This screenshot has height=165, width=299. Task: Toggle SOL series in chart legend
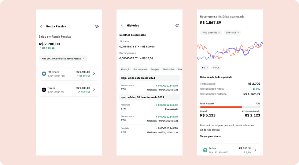tap(216, 68)
